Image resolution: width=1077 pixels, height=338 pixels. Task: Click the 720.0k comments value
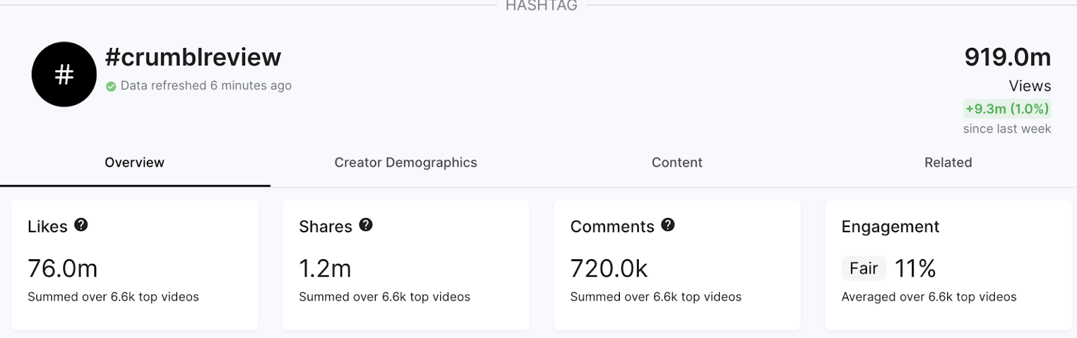coord(609,269)
